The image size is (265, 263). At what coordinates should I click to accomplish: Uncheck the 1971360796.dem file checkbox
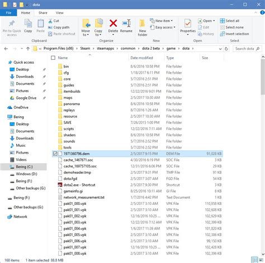[x=55, y=154]
